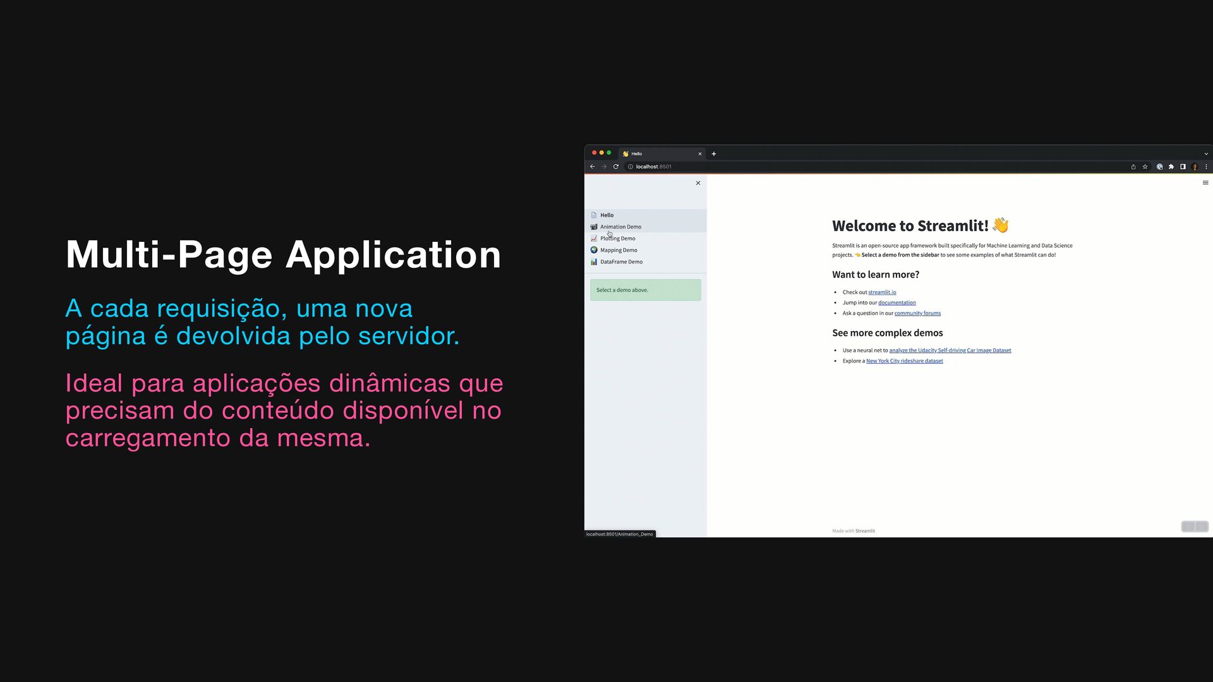
Task: Visit the community forums link
Action: click(x=917, y=313)
